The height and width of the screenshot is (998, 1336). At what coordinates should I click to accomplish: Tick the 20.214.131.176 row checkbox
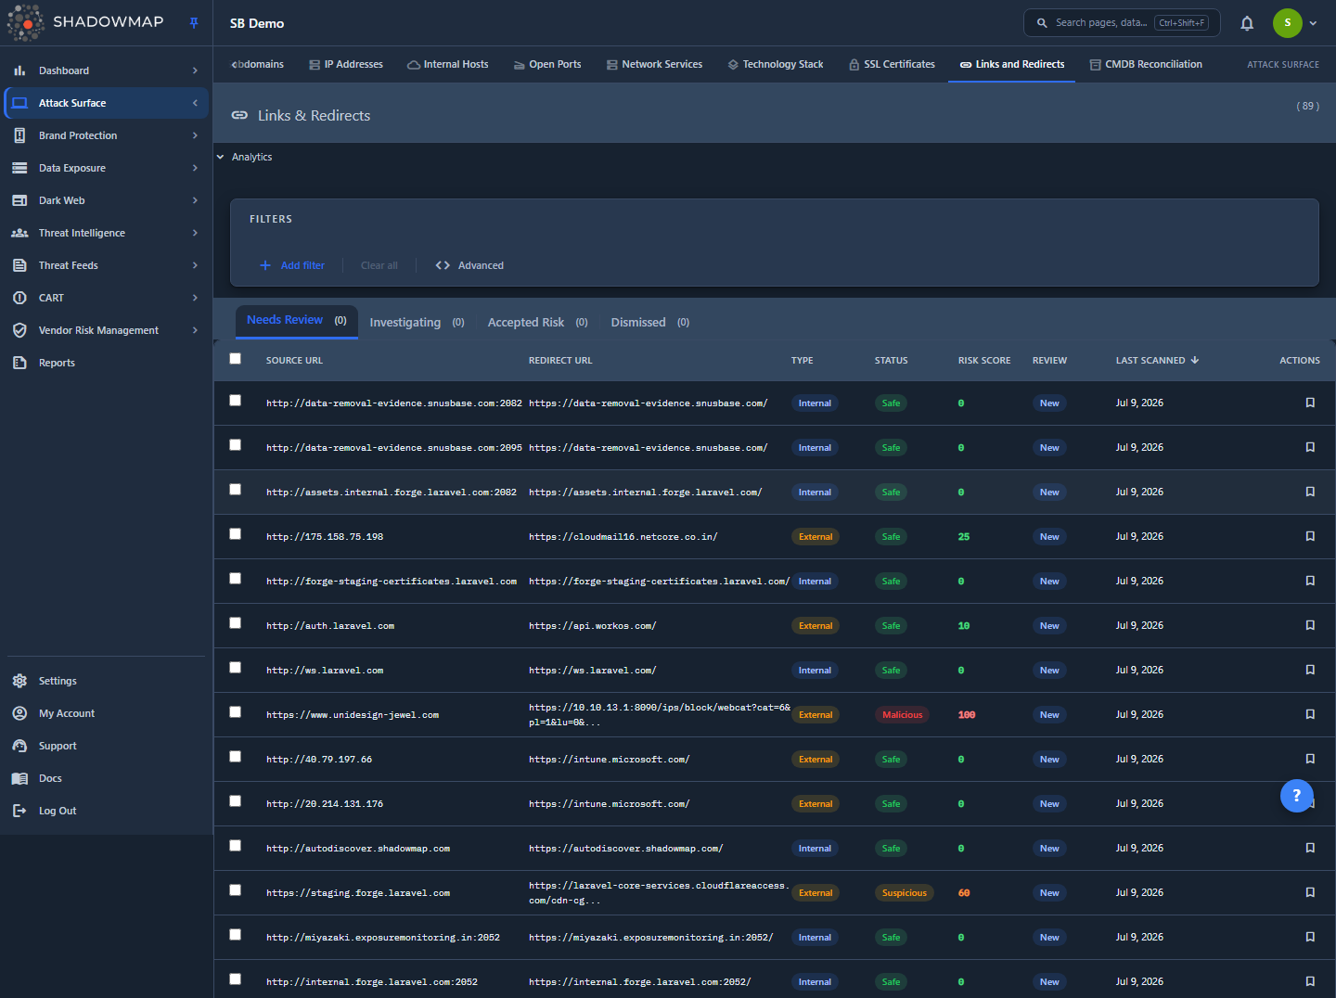pyautogui.click(x=236, y=801)
